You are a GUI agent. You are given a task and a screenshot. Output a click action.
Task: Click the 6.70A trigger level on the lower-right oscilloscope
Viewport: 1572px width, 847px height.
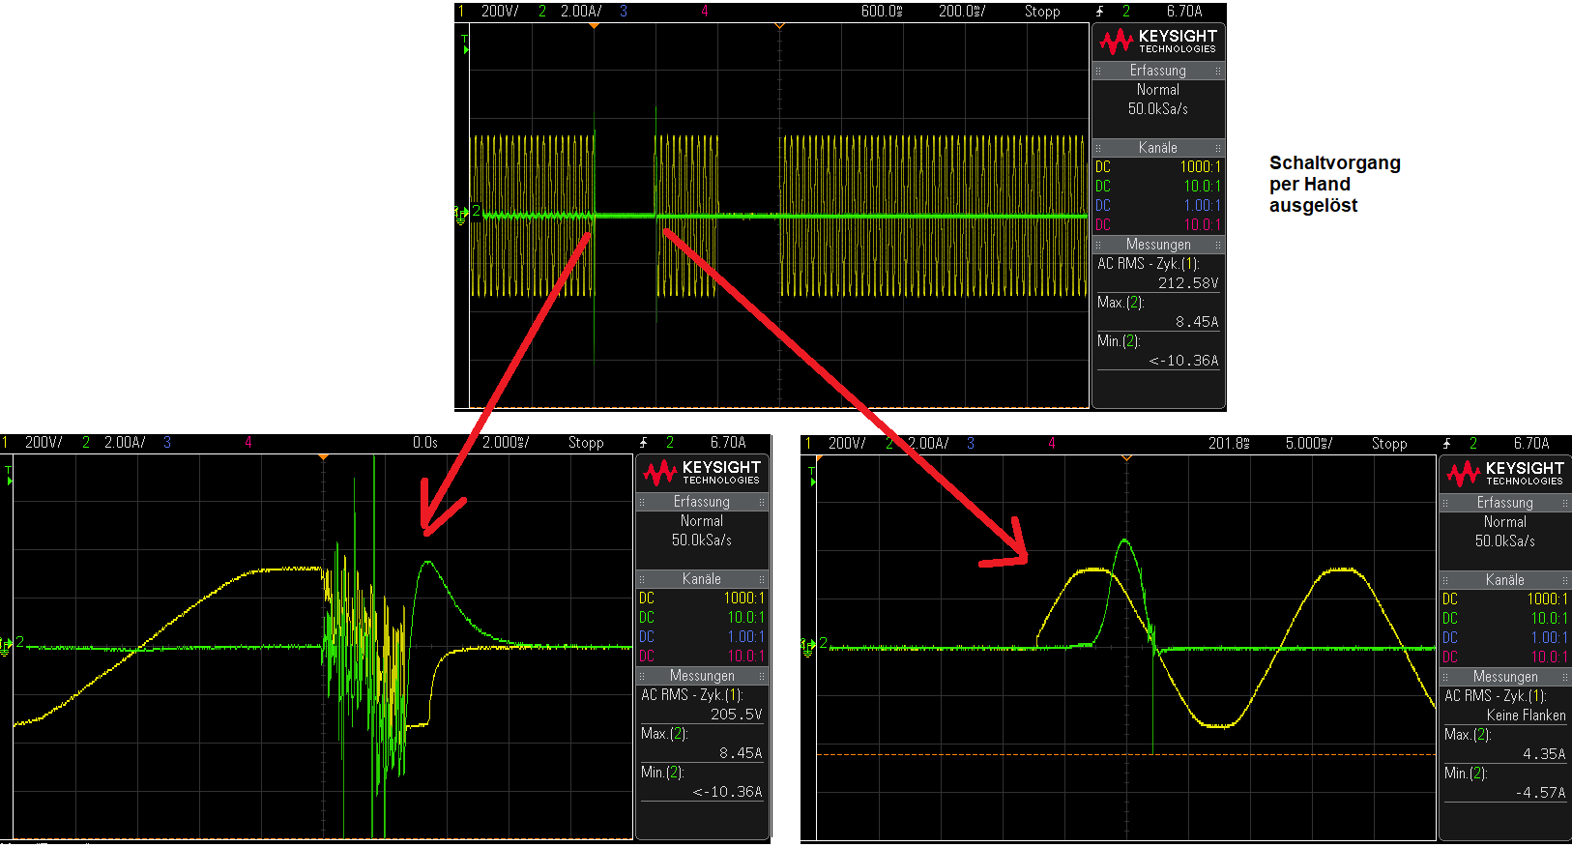[x=1531, y=444]
